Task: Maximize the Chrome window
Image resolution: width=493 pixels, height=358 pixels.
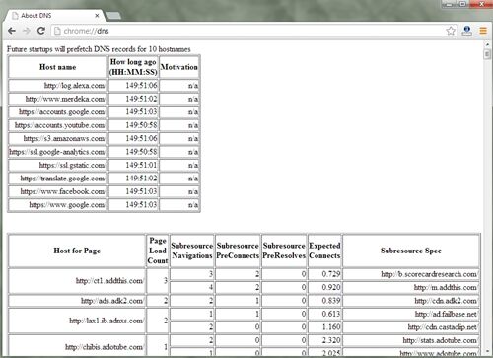Action: [462, 4]
